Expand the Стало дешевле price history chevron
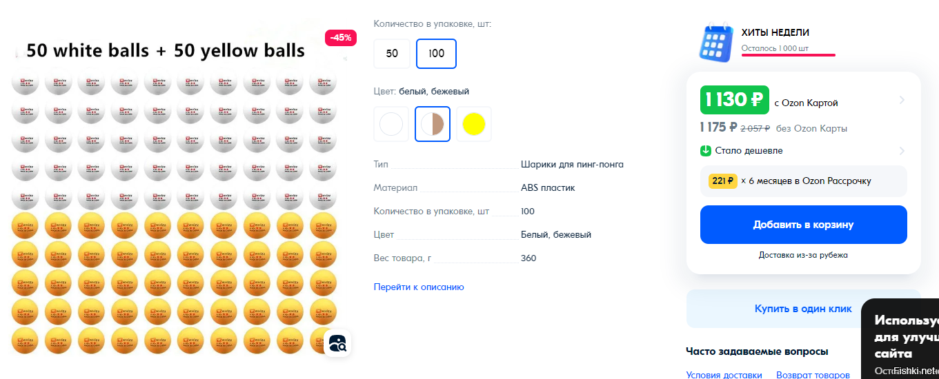This screenshot has width=939, height=379. click(x=901, y=151)
